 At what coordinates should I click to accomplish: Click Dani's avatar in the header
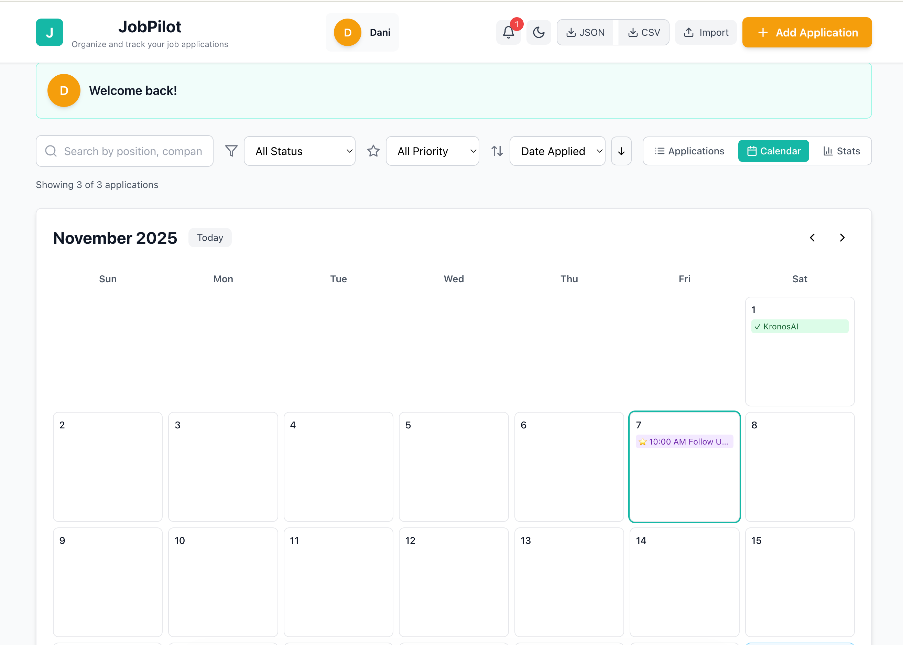[347, 32]
